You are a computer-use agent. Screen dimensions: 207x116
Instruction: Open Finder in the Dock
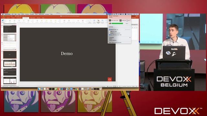pyautogui.click(x=39, y=89)
